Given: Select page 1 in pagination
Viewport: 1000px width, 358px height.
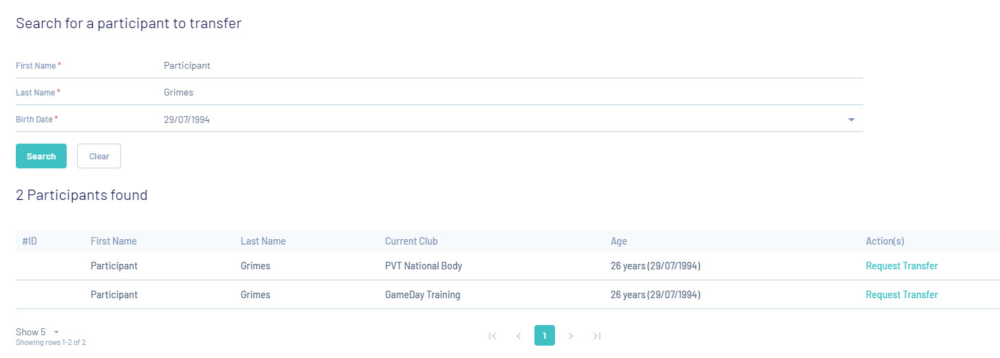Looking at the screenshot, I should tap(545, 336).
